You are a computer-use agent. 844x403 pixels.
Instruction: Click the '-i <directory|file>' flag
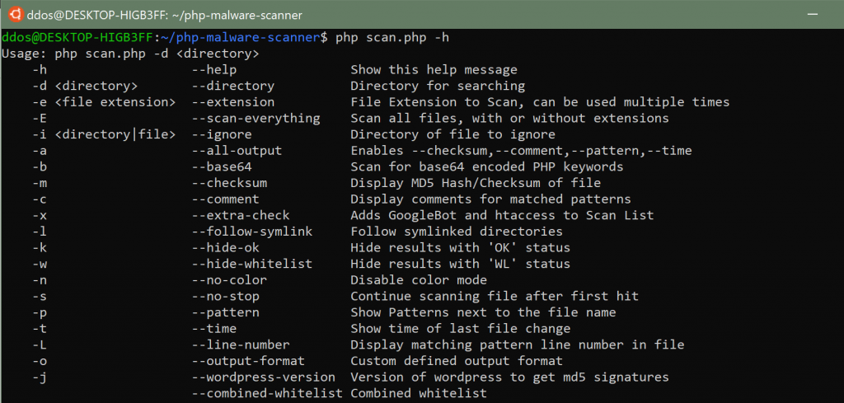click(104, 134)
